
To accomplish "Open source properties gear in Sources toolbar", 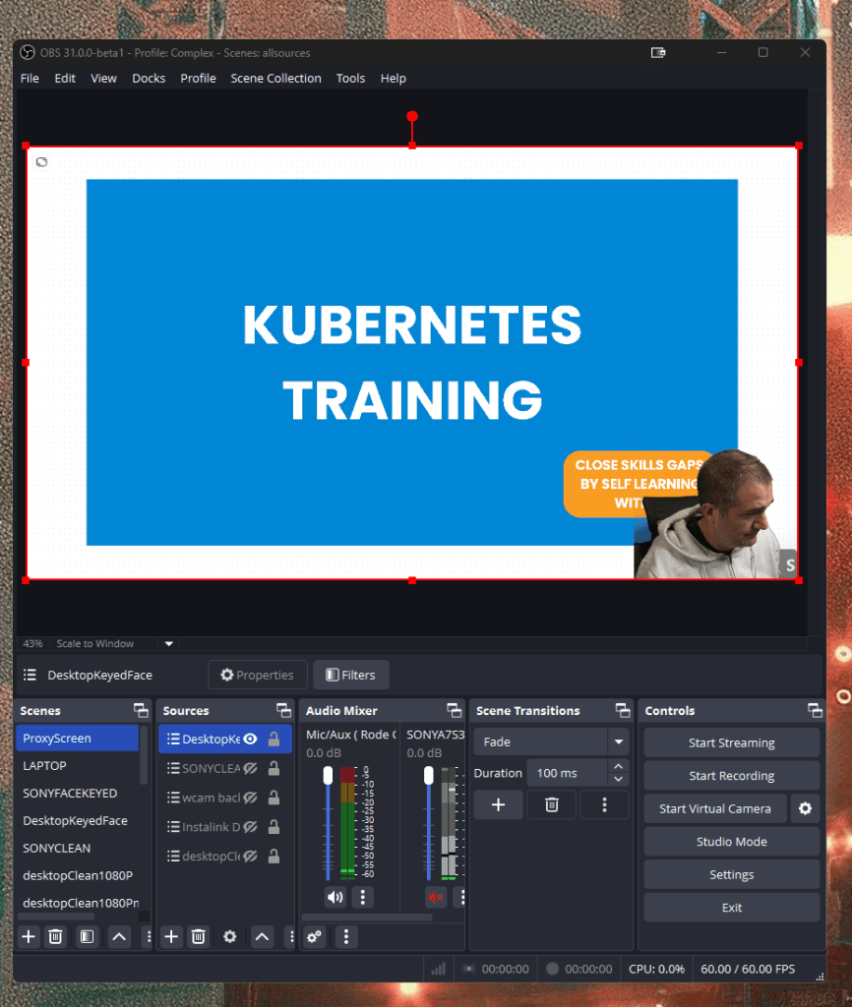I will point(229,936).
